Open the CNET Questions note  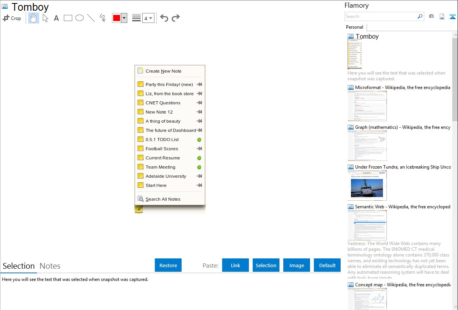click(170, 103)
